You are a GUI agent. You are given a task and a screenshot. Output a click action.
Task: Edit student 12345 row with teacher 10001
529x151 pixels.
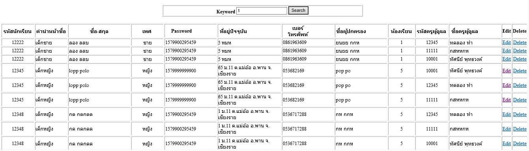pyautogui.click(x=507, y=71)
